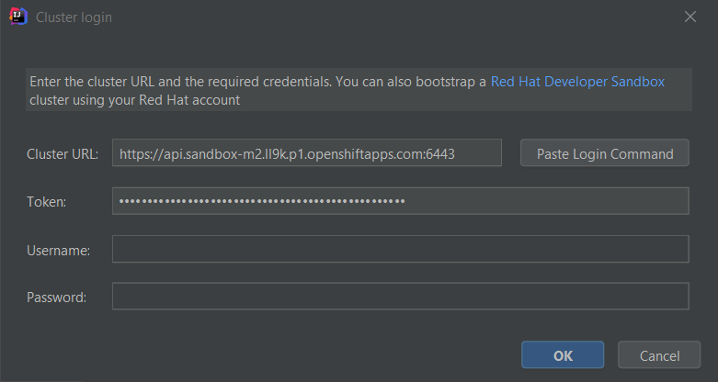The width and height of the screenshot is (718, 382).
Task: Click the 'Username:' label
Action: point(58,251)
